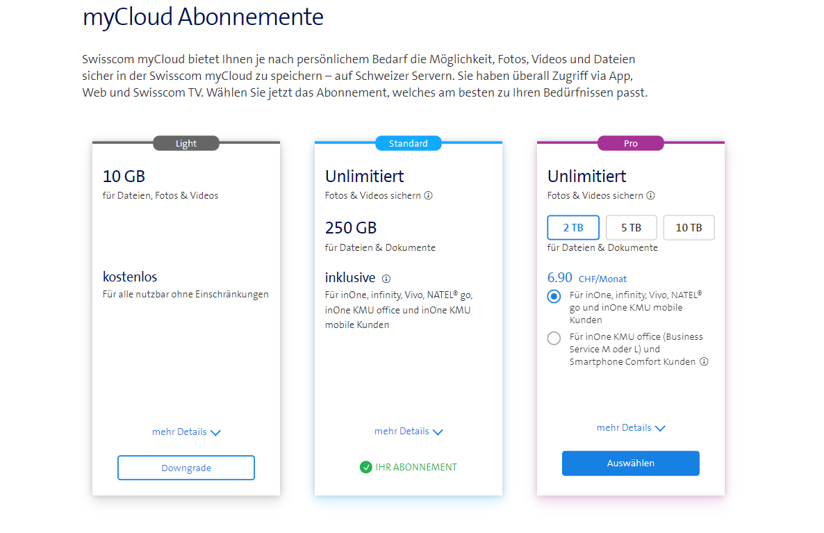Click the grey Light plan badge
Screen dimensions: 824x533
click(186, 144)
